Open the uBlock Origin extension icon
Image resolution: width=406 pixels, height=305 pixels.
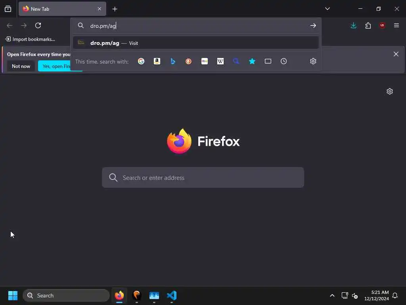coord(382,25)
